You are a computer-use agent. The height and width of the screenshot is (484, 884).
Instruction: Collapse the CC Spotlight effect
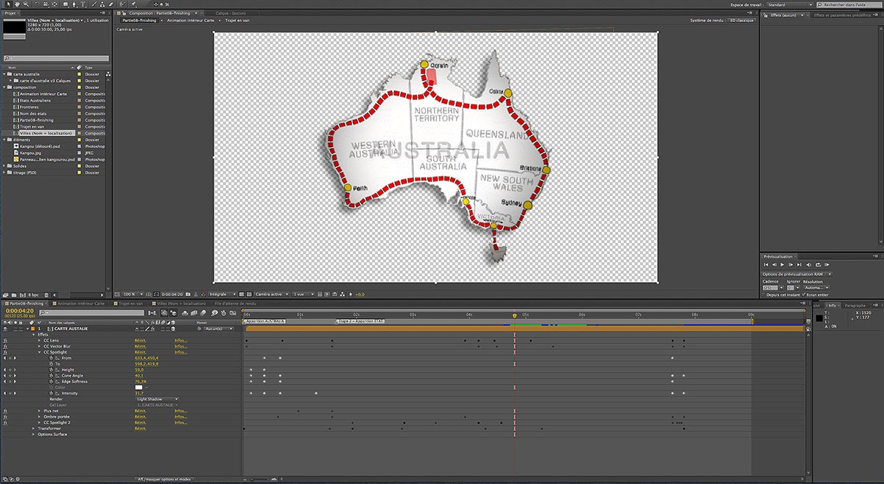[x=39, y=352]
